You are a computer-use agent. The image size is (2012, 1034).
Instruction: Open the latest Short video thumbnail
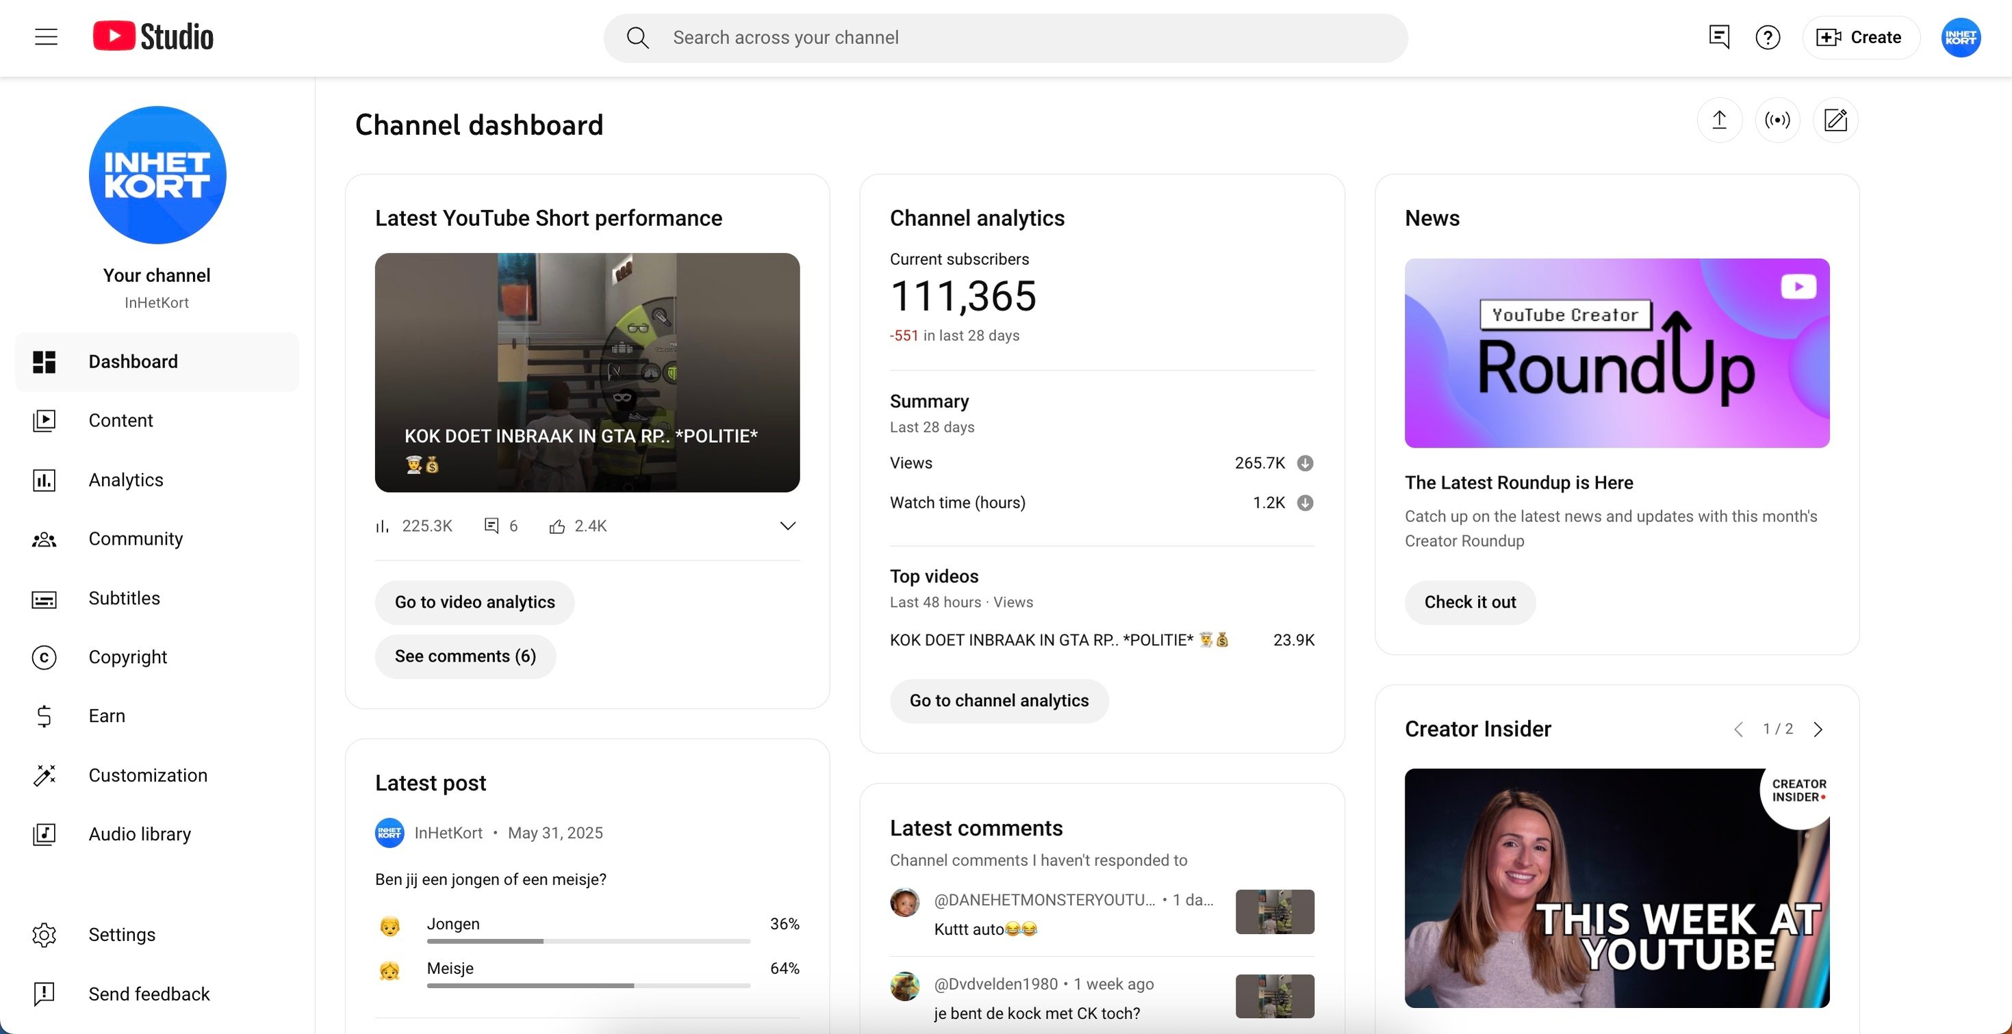587,372
